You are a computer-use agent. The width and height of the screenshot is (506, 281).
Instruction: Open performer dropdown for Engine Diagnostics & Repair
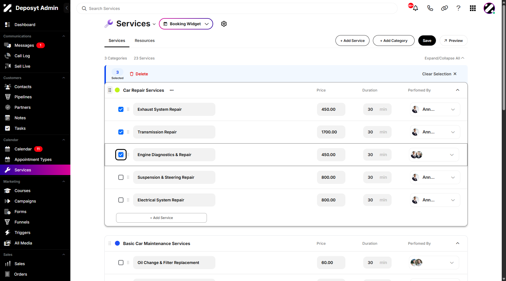[x=434, y=155]
